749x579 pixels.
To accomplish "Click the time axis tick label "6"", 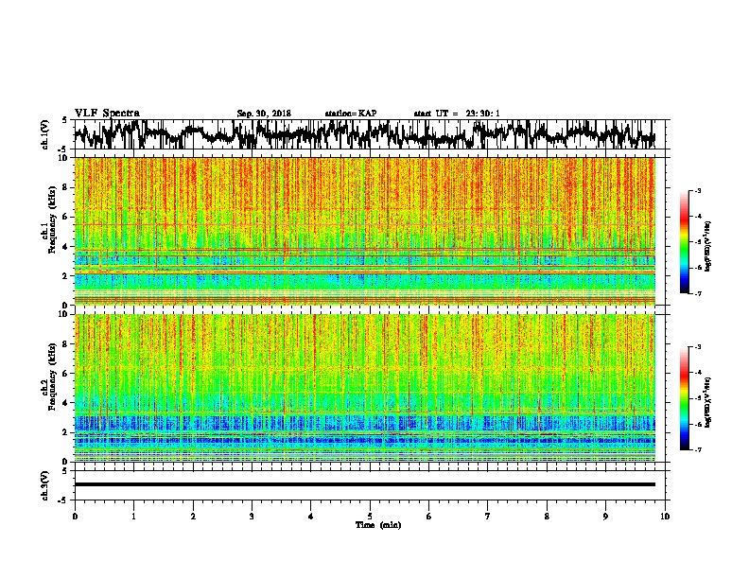I will 428,517.
